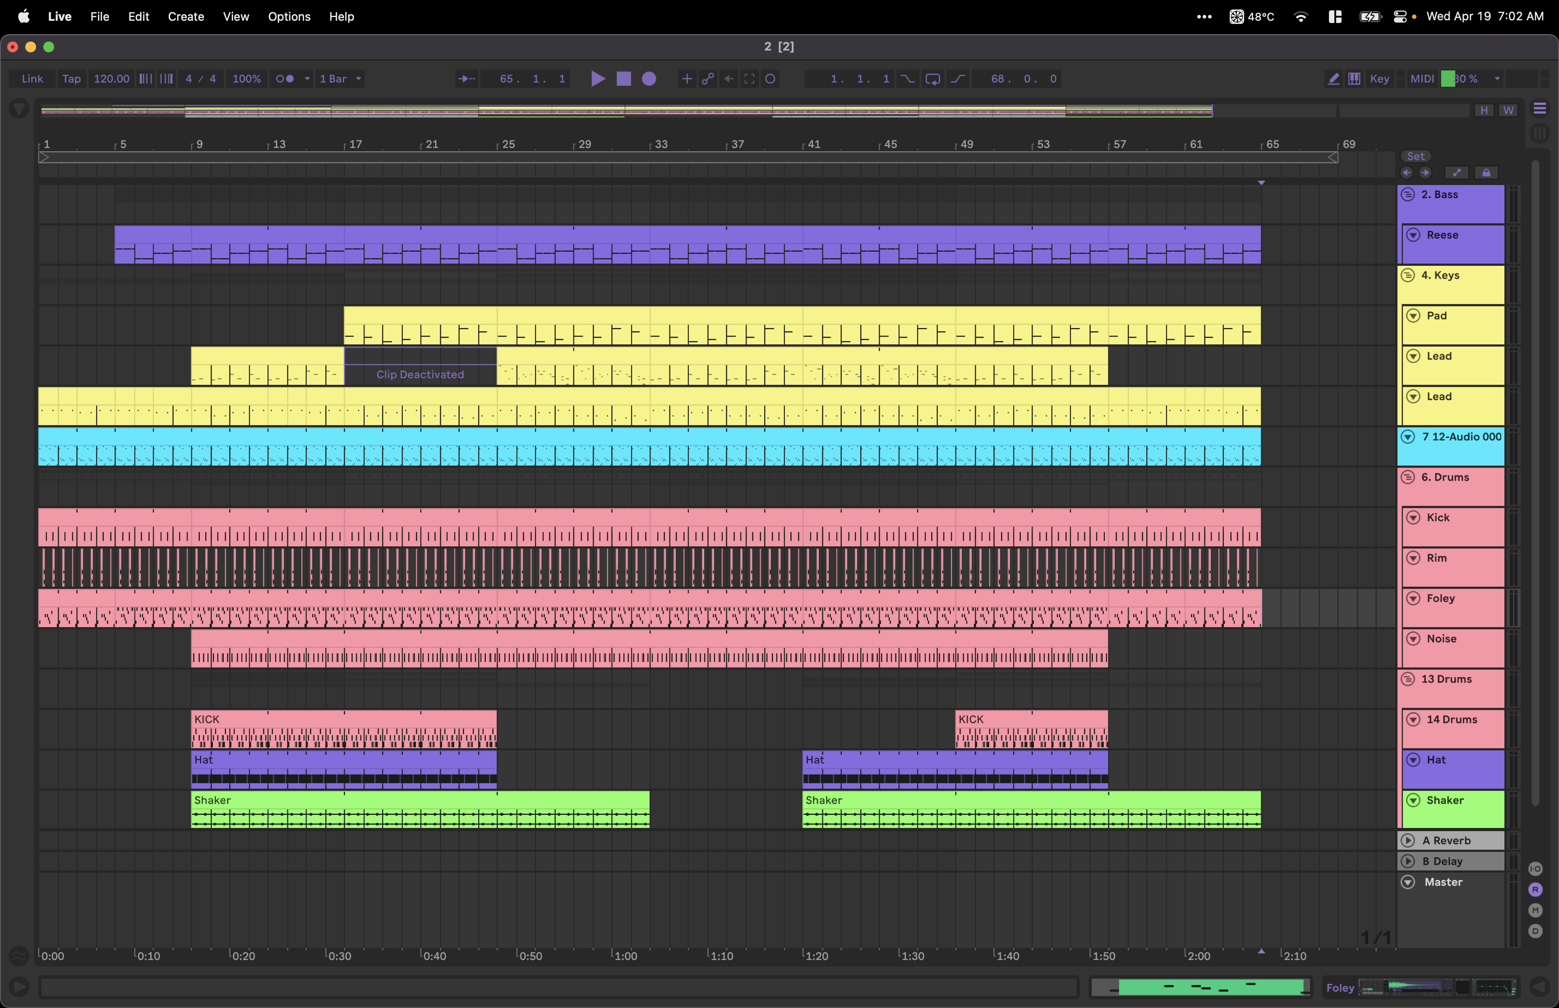Viewport: 1559px width, 1008px height.
Task: Click the 100% global groove amount
Action: 247,79
